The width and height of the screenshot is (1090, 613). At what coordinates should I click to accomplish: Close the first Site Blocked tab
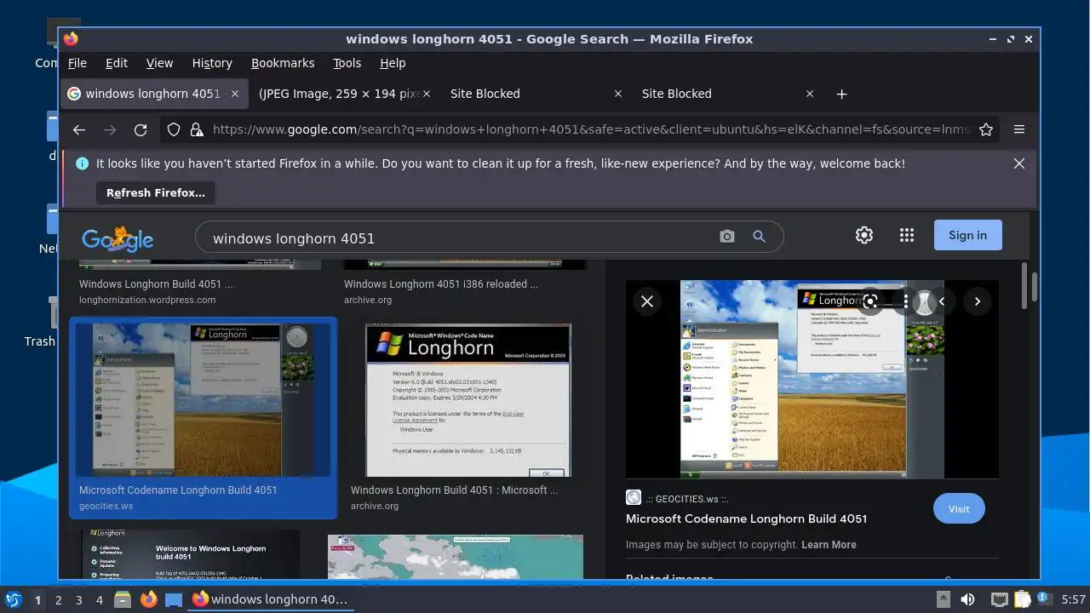(x=618, y=94)
